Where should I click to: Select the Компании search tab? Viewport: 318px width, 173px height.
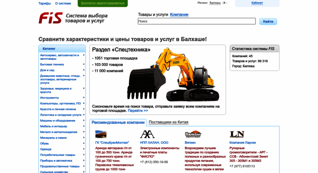(179, 15)
